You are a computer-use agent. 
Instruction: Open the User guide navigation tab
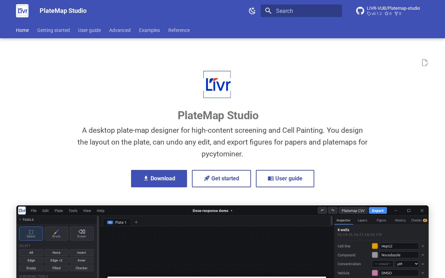point(89,30)
